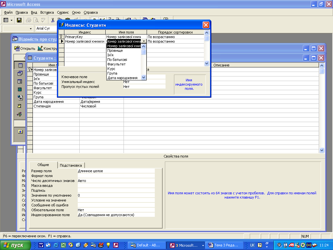Click the UK language indicator
Screen dimensions: 333x250
[252, 245]
